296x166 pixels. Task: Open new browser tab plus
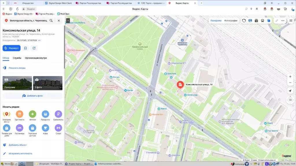click(x=201, y=3)
